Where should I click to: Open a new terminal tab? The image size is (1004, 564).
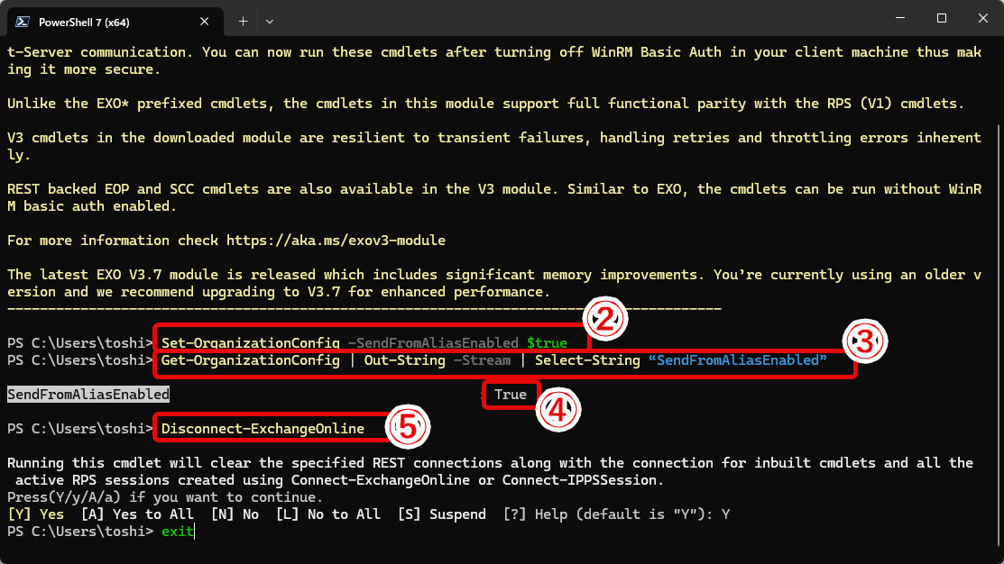click(x=243, y=22)
